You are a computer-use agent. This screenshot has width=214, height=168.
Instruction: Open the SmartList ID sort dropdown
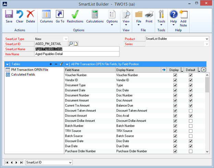(70, 163)
